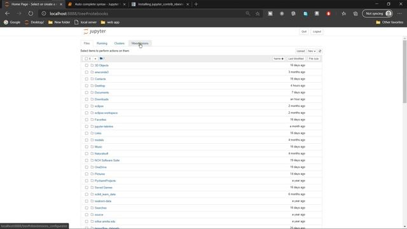This screenshot has height=229, width=407.
Task: View site information icon in address bar
Action: pyautogui.click(x=44, y=13)
